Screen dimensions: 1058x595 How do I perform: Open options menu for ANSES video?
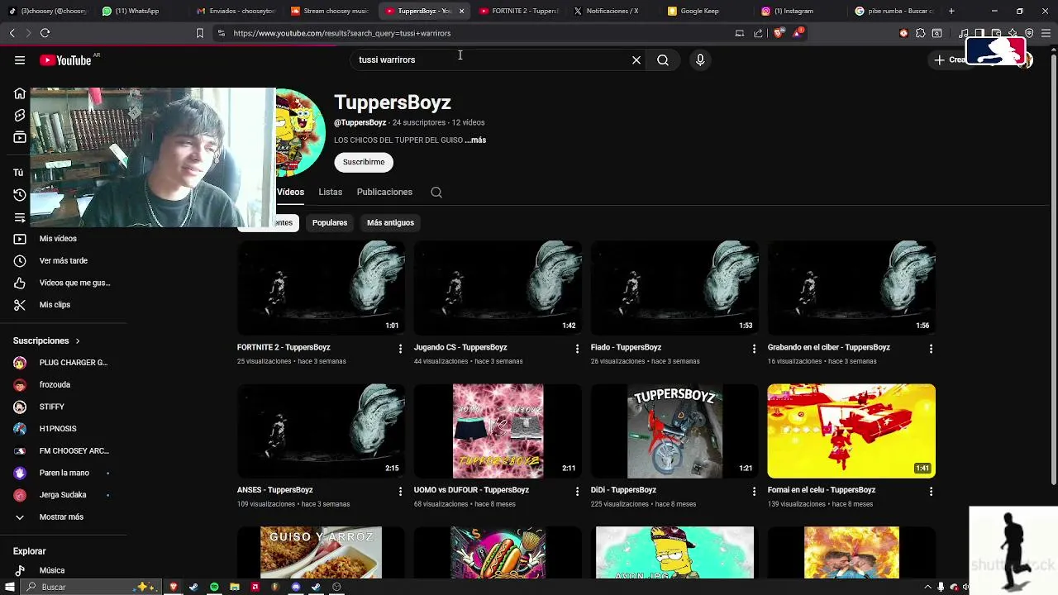400,491
